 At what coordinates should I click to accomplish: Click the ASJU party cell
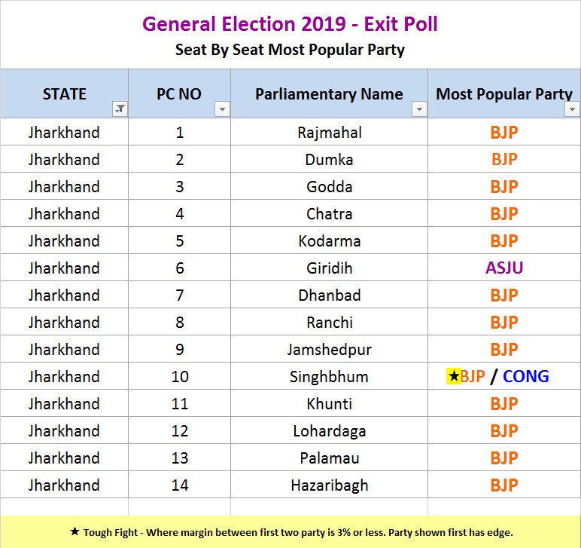tap(503, 268)
